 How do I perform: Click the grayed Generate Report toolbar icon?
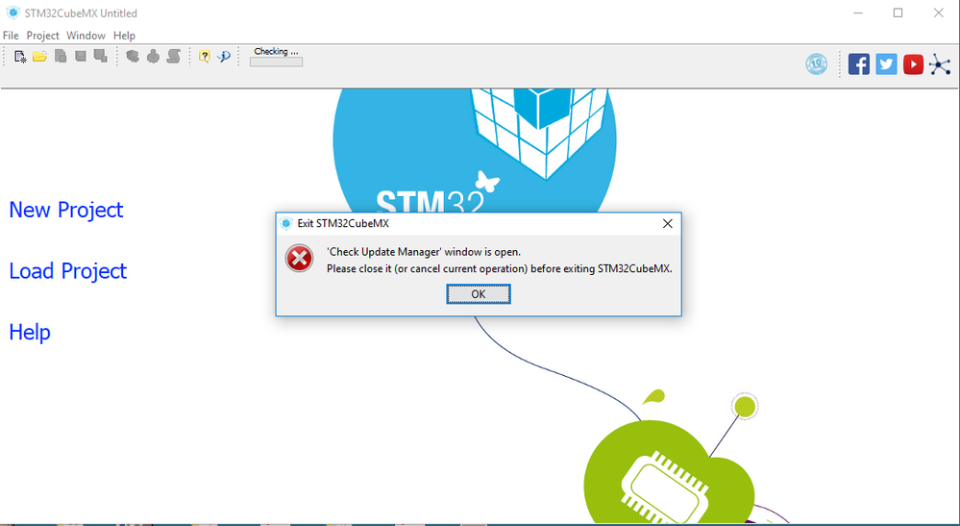point(133,57)
